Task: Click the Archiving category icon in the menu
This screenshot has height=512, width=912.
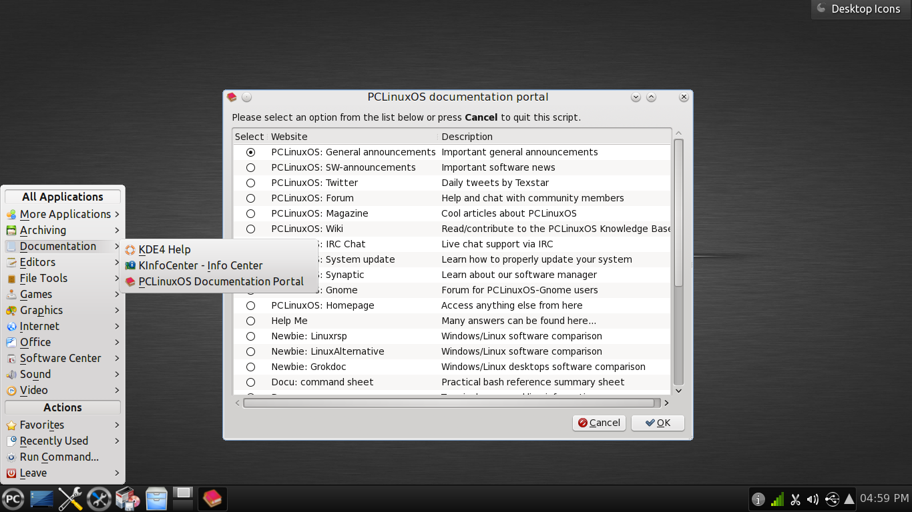Action: point(11,231)
